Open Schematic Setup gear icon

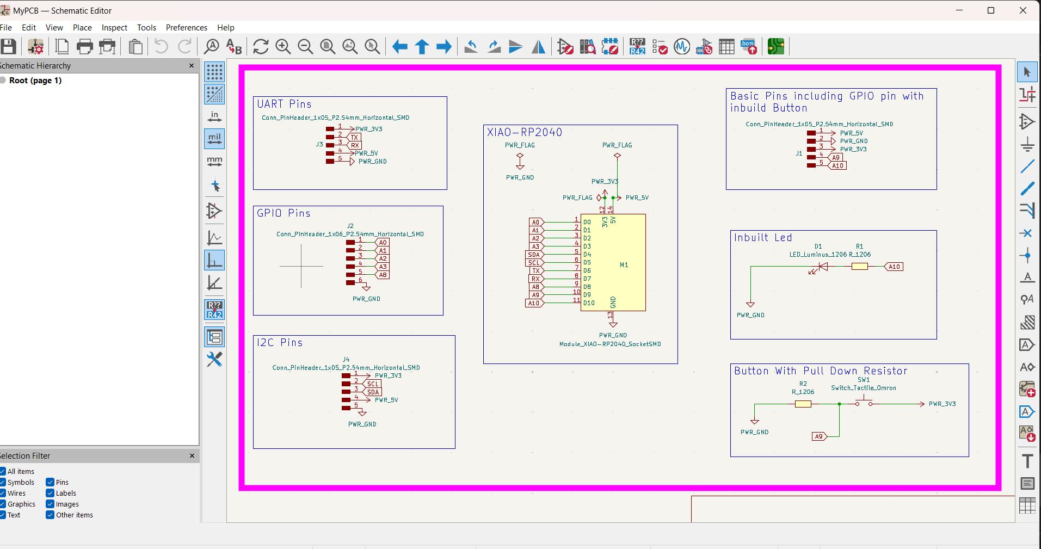click(36, 47)
